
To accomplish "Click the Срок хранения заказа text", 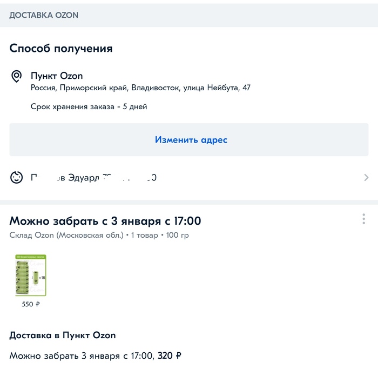I will coord(89,106).
